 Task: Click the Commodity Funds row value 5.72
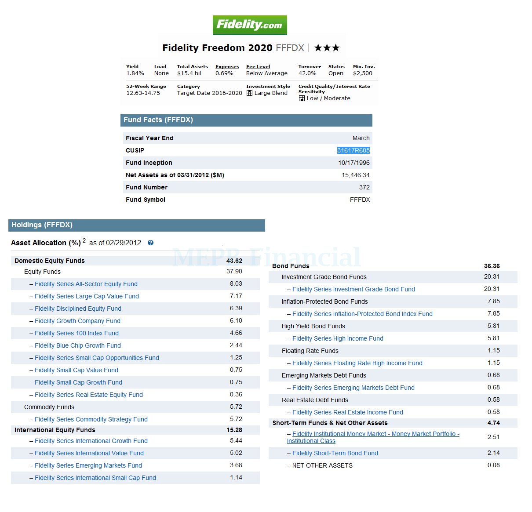point(236,407)
